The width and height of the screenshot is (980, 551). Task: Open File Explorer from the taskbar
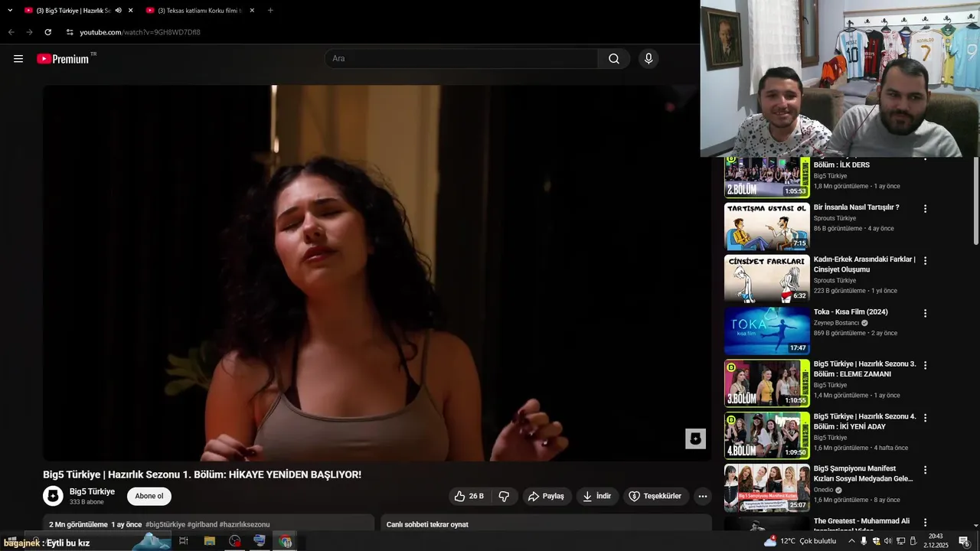click(209, 541)
